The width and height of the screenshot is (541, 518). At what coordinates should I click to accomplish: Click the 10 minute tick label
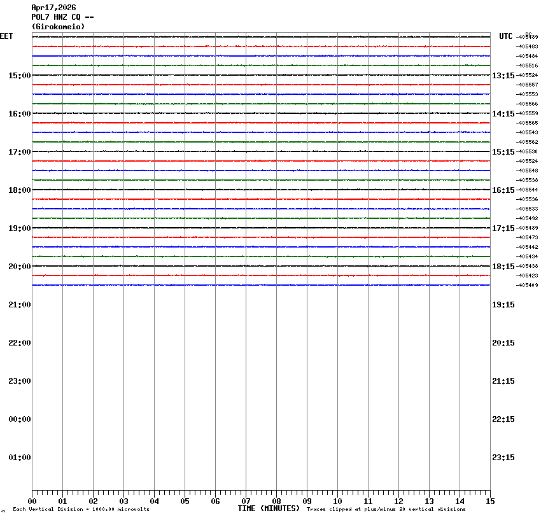point(337,501)
